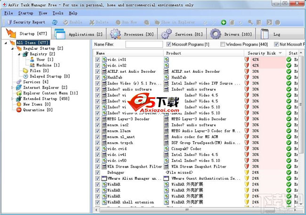
Task: Click the green status check for HashTab
Action: 289,77
